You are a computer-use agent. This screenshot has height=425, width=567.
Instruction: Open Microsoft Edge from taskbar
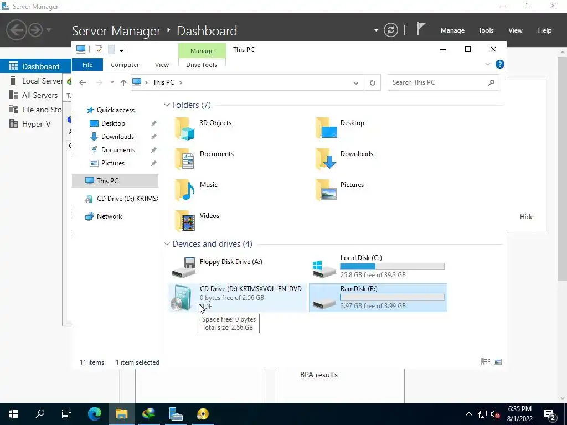(x=95, y=414)
